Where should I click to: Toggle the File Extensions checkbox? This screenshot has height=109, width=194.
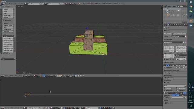[176, 88]
